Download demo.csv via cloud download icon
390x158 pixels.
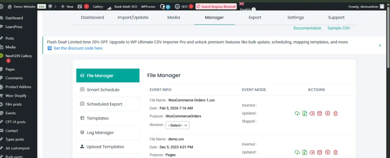click(297, 152)
